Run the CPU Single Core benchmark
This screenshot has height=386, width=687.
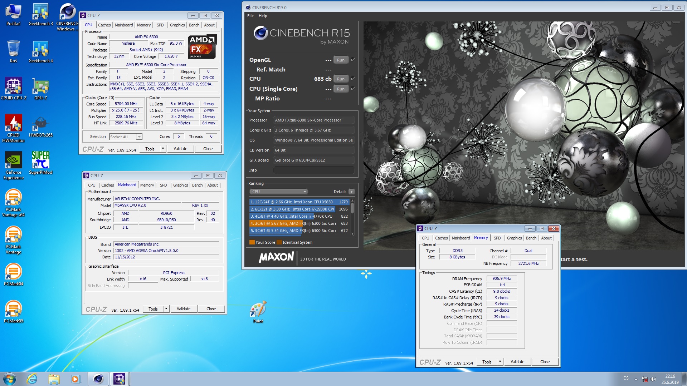click(x=341, y=89)
